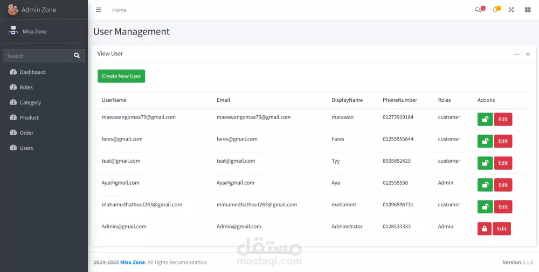Click the fullscreen expand icon
The width and height of the screenshot is (539, 272).
point(511,10)
